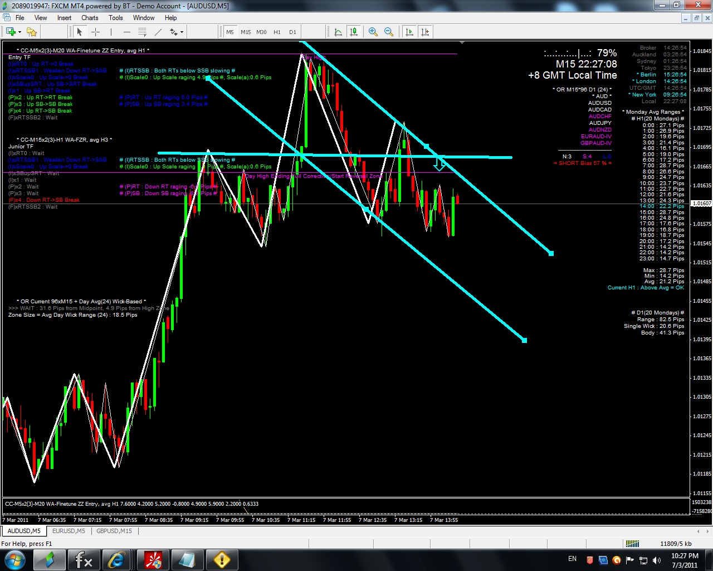Toggle chart Auto Scroll
This screenshot has height=571, width=713.
click(409, 32)
